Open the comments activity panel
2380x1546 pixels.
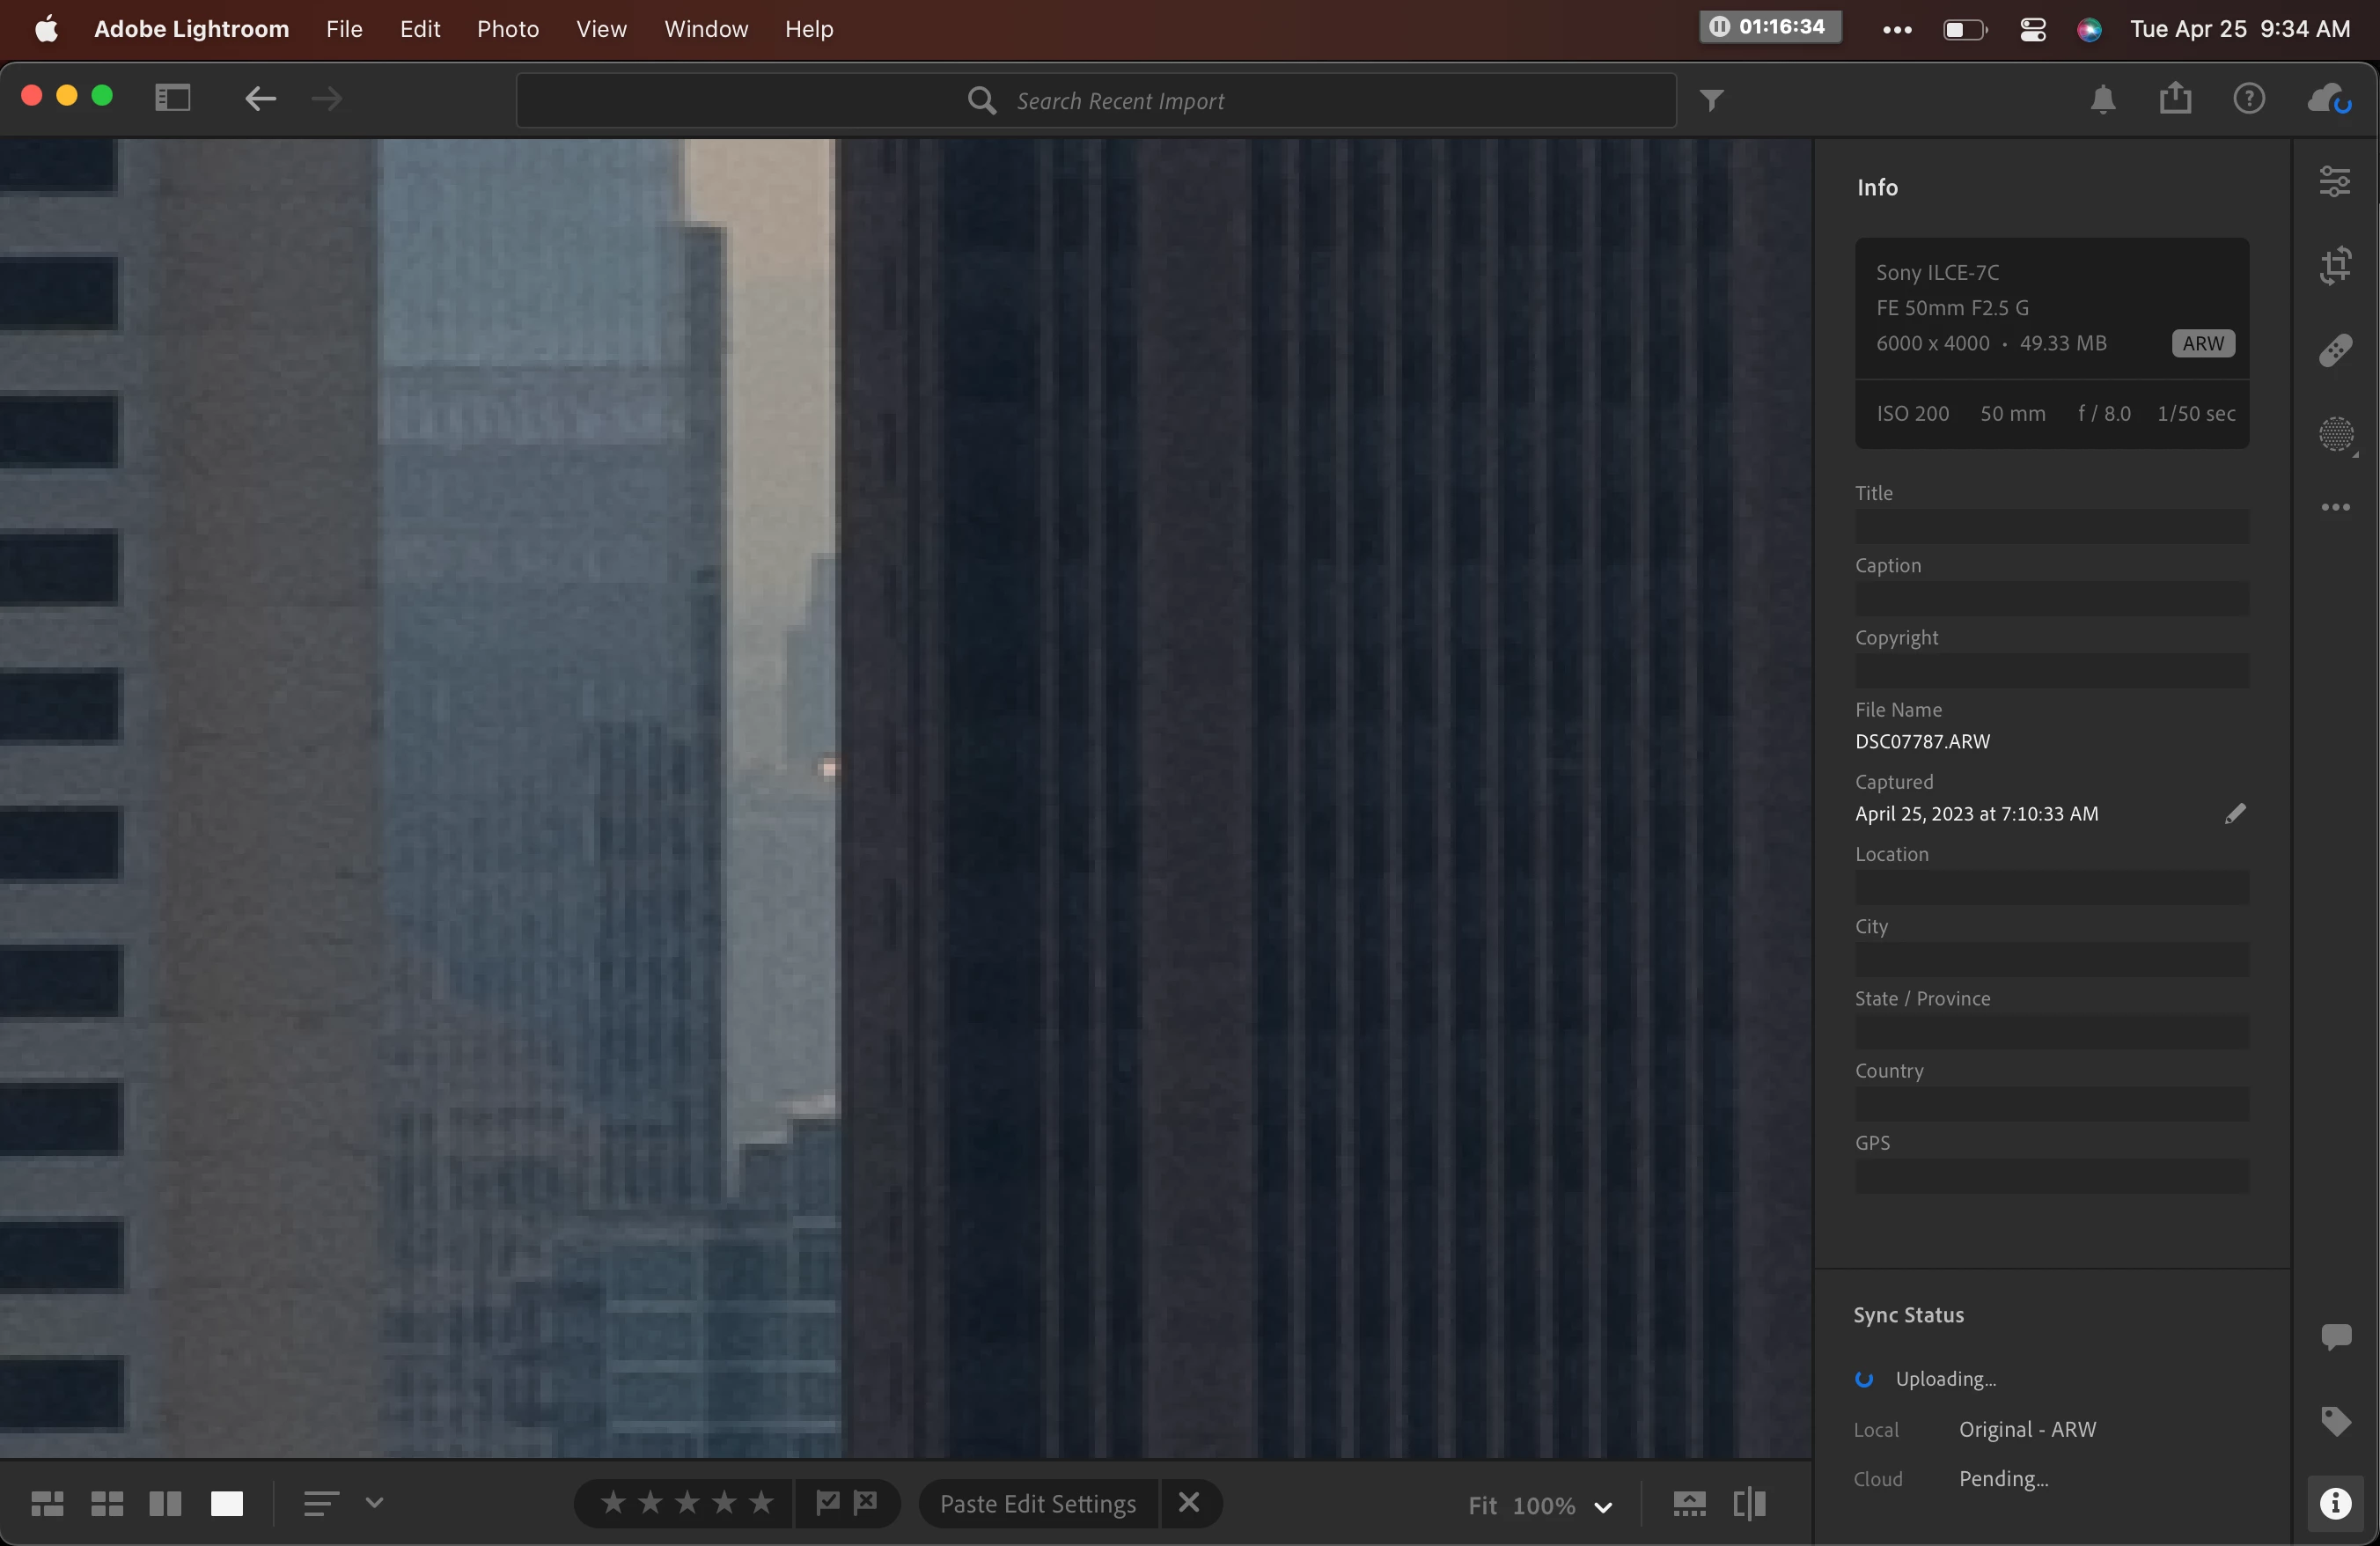(2335, 1336)
